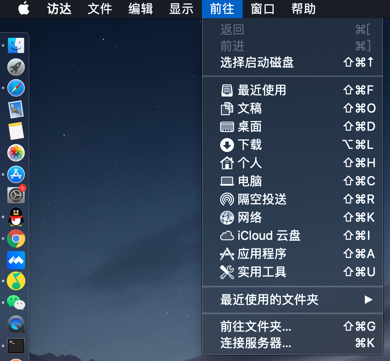Close the highlighted 前往 menu
390x361 pixels.
[222, 9]
